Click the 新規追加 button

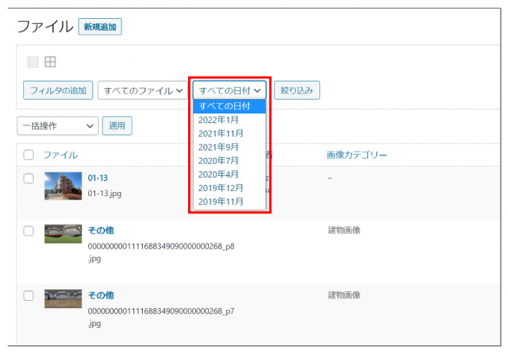click(x=100, y=27)
